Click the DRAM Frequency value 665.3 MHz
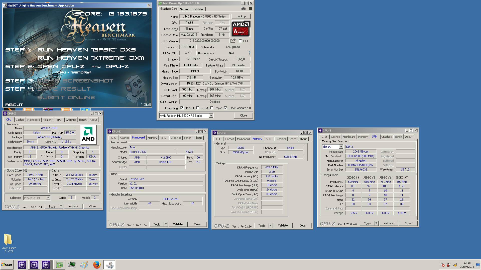Image resolution: width=481 pixels, height=270 pixels. click(x=272, y=167)
